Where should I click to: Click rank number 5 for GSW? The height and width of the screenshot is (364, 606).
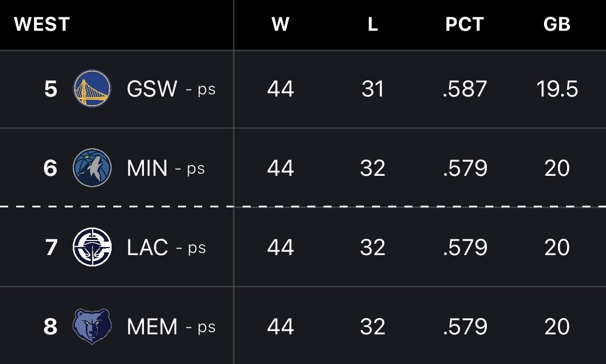tap(51, 89)
